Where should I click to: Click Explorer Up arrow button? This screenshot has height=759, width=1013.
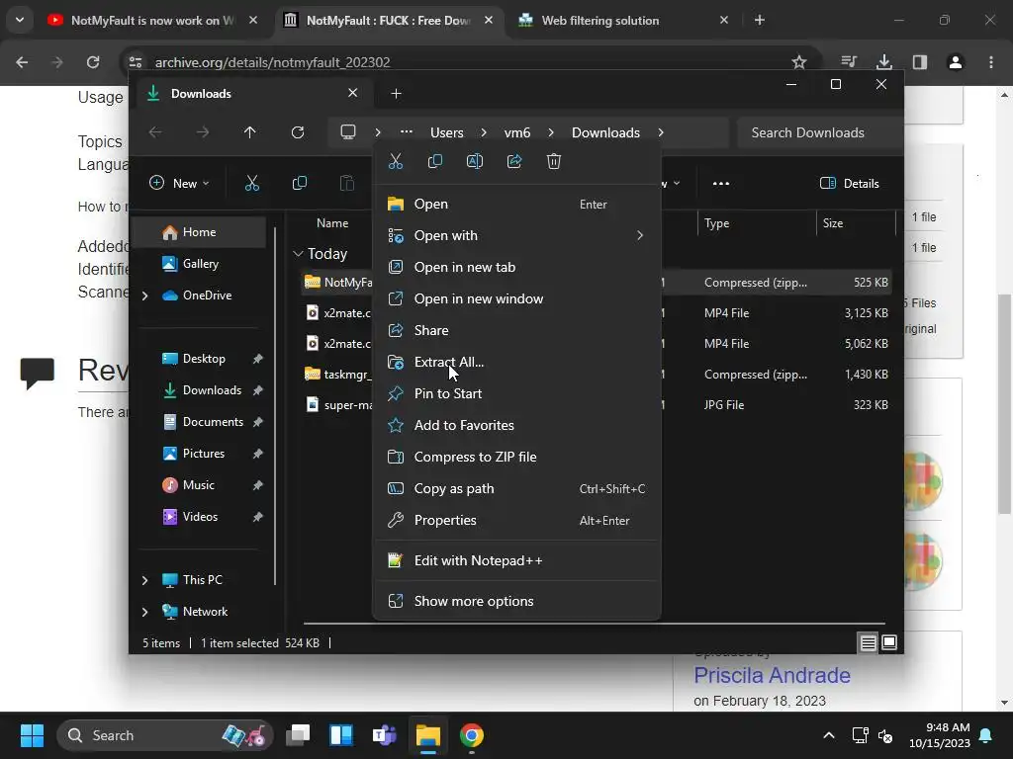tap(250, 132)
